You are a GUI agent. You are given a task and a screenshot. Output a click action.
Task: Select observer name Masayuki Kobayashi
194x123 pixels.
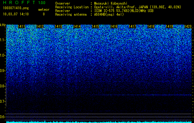pos(111,4)
